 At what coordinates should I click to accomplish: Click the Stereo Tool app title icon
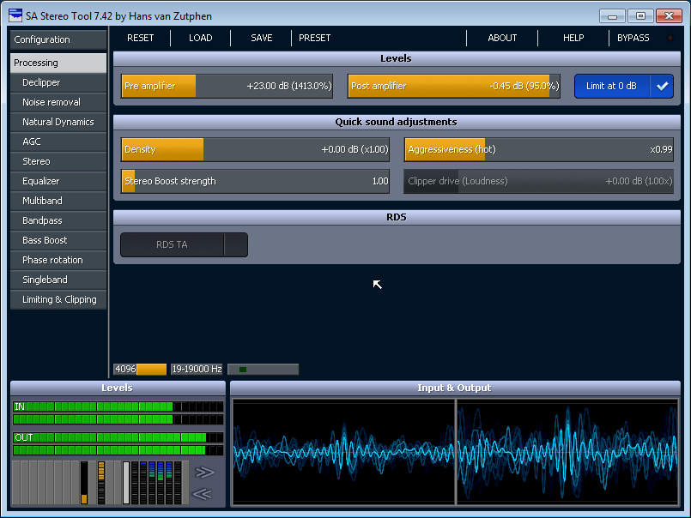pyautogui.click(x=15, y=15)
